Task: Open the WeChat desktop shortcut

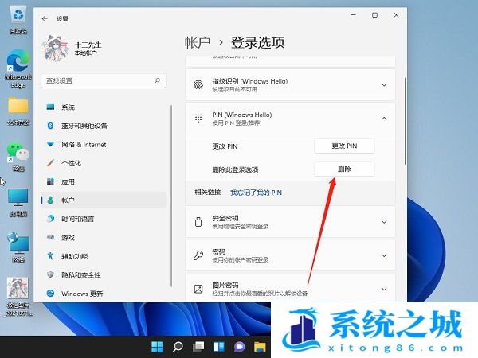Action: (x=18, y=157)
